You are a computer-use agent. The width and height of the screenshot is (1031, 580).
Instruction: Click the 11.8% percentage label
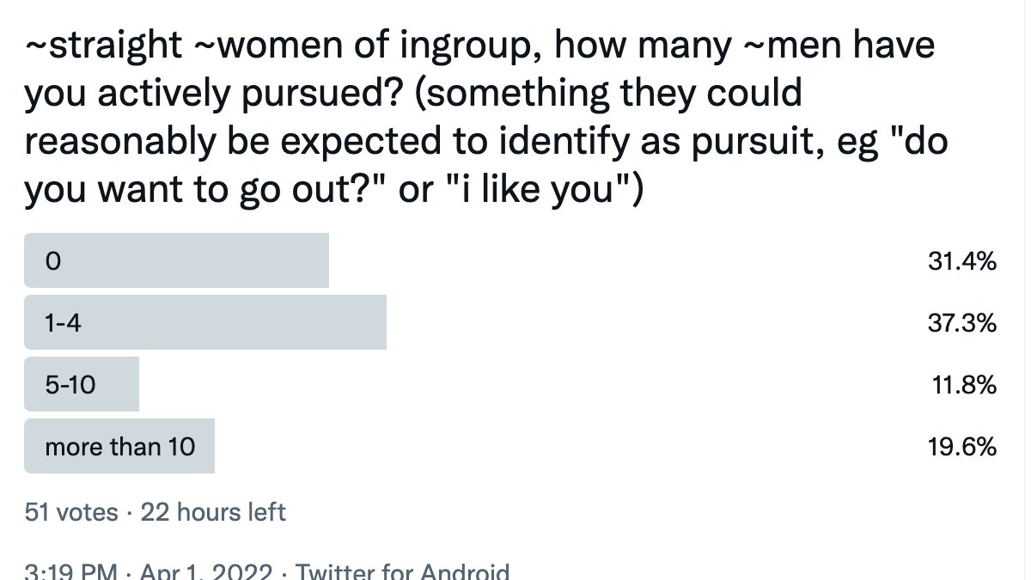(965, 385)
